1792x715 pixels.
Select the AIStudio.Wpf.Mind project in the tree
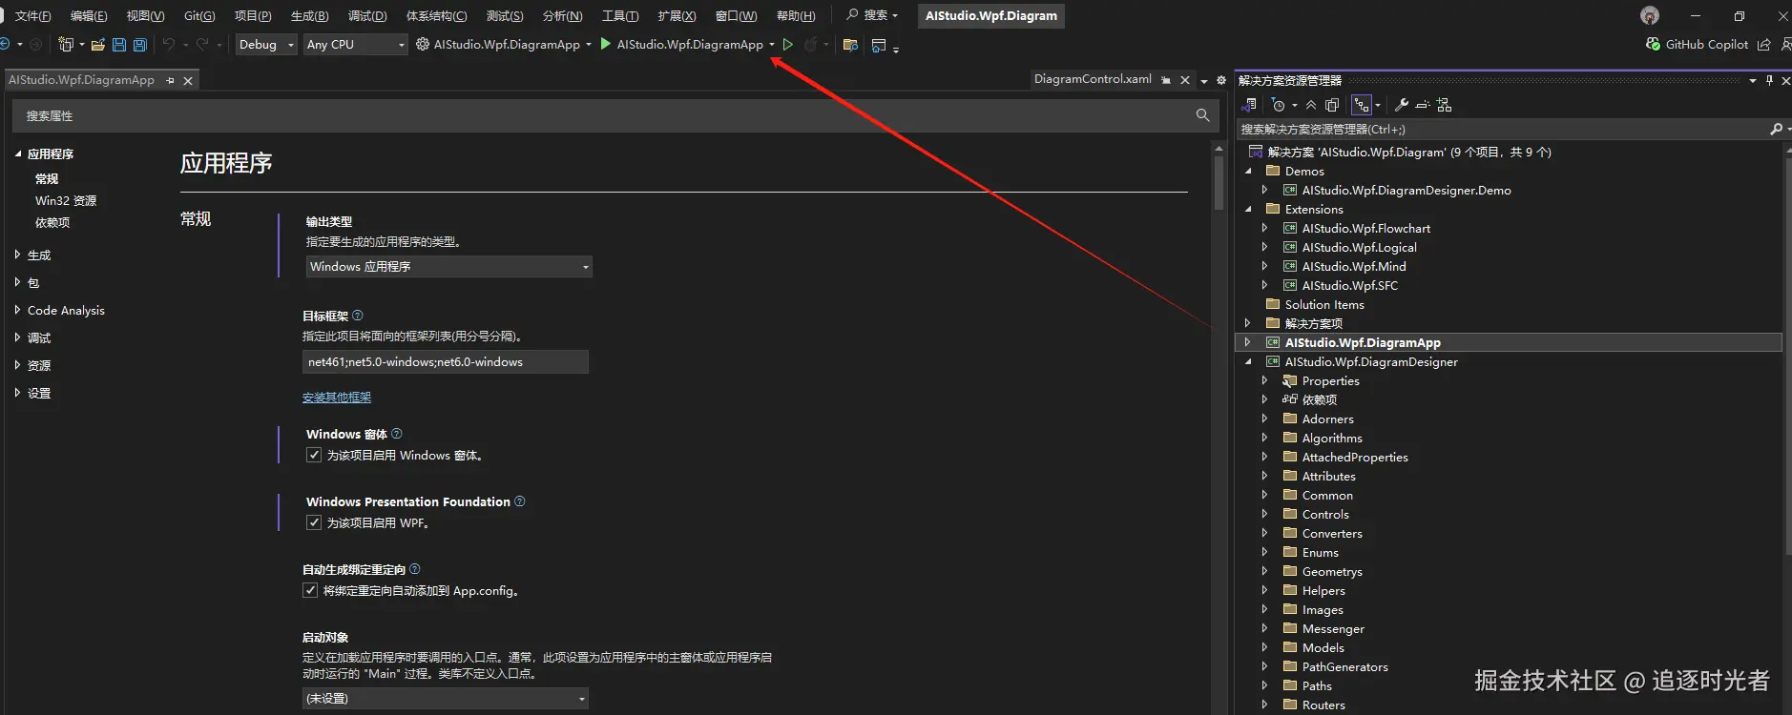[1353, 267]
